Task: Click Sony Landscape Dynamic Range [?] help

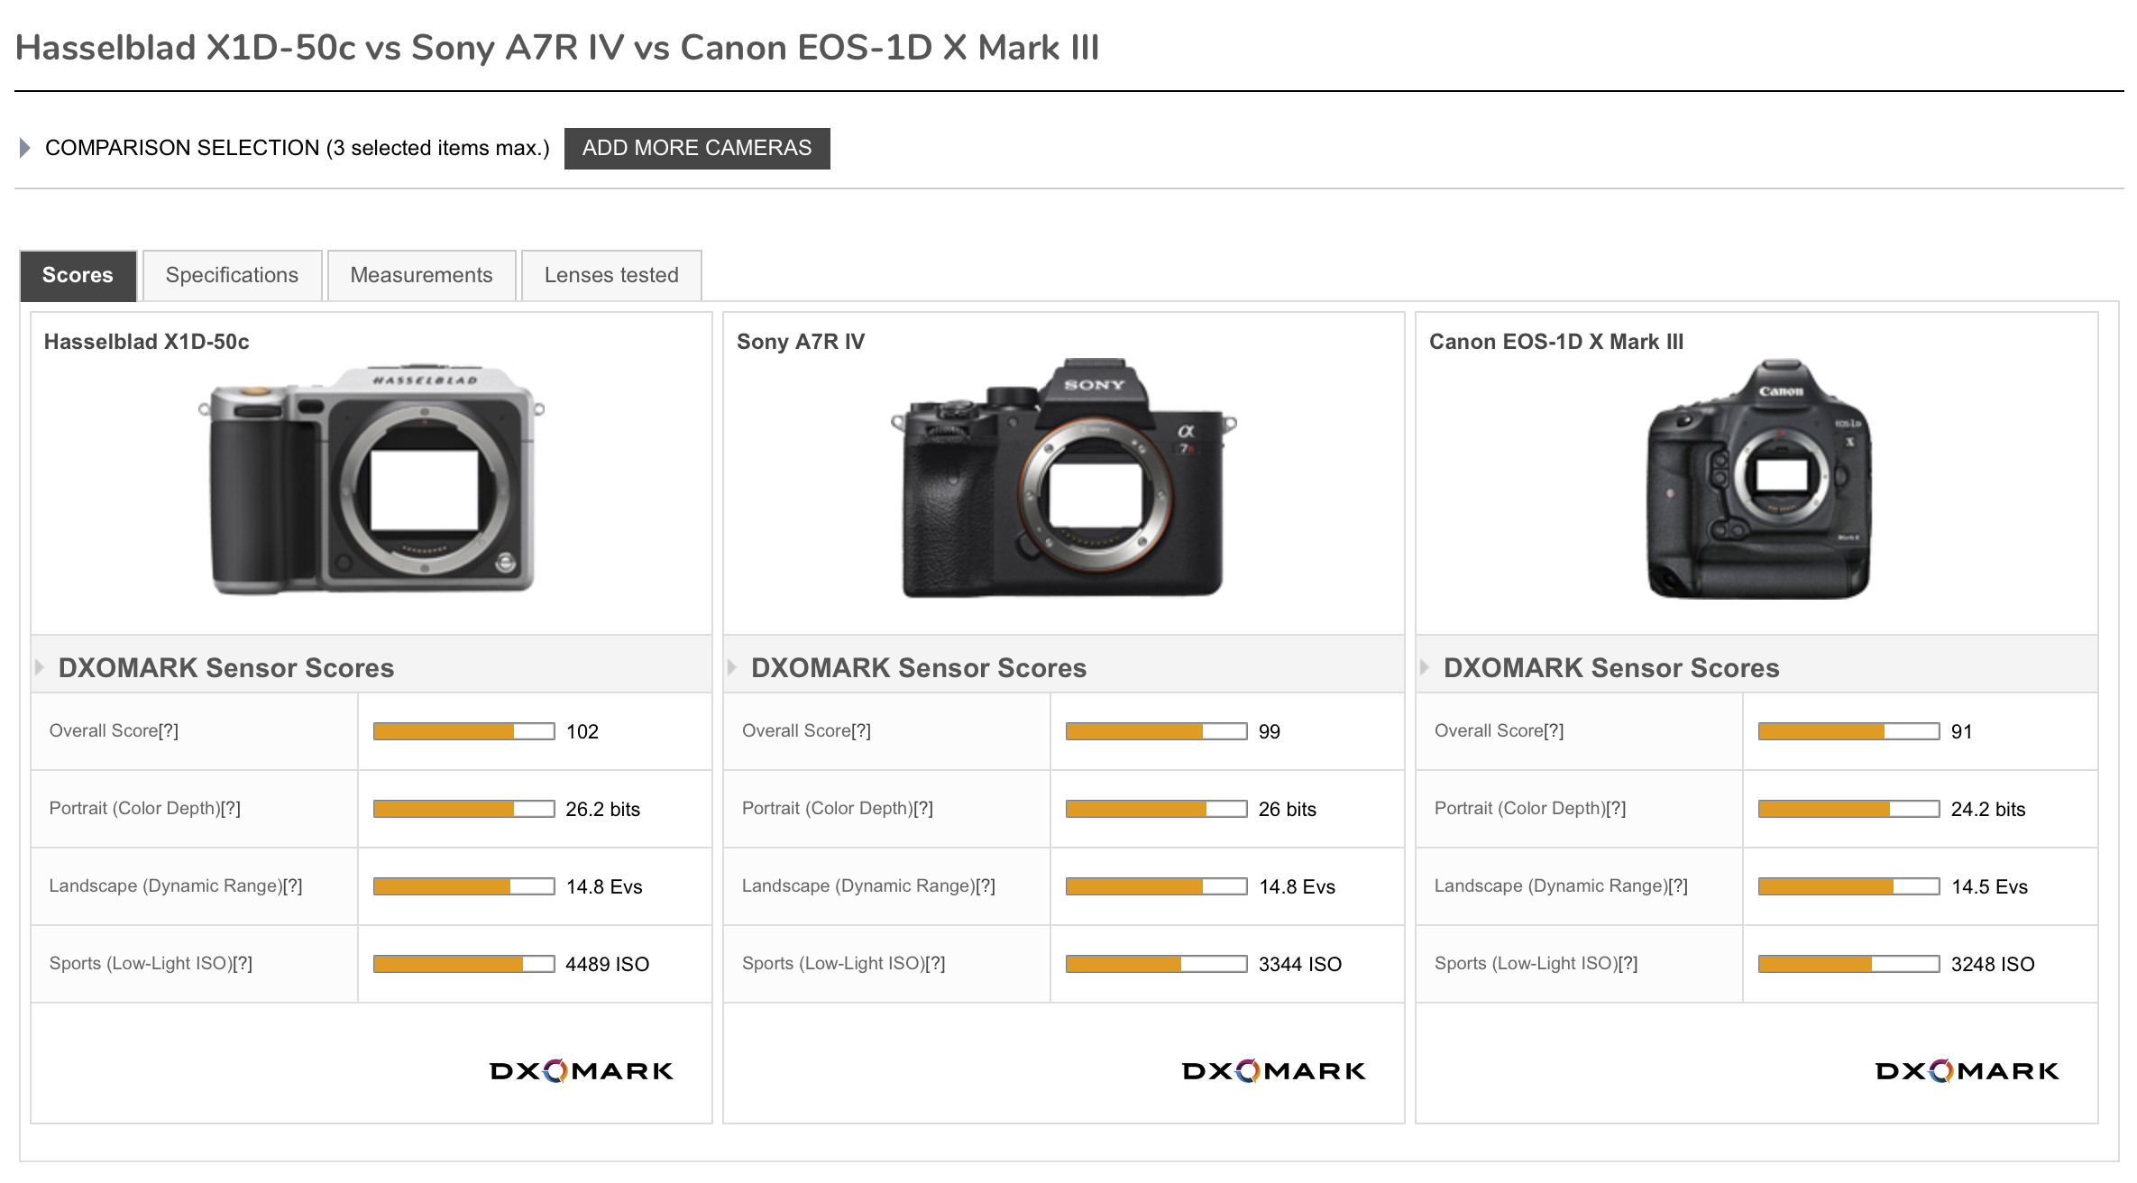Action: click(x=985, y=886)
